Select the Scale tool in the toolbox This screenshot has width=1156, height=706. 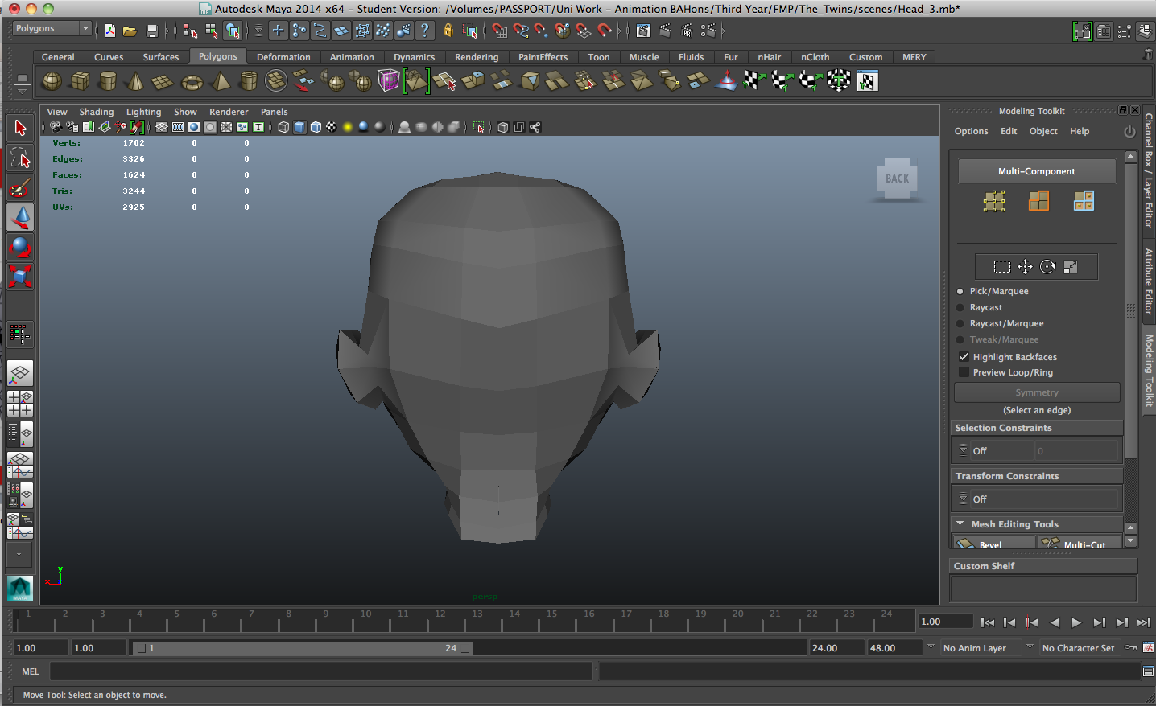[20, 277]
